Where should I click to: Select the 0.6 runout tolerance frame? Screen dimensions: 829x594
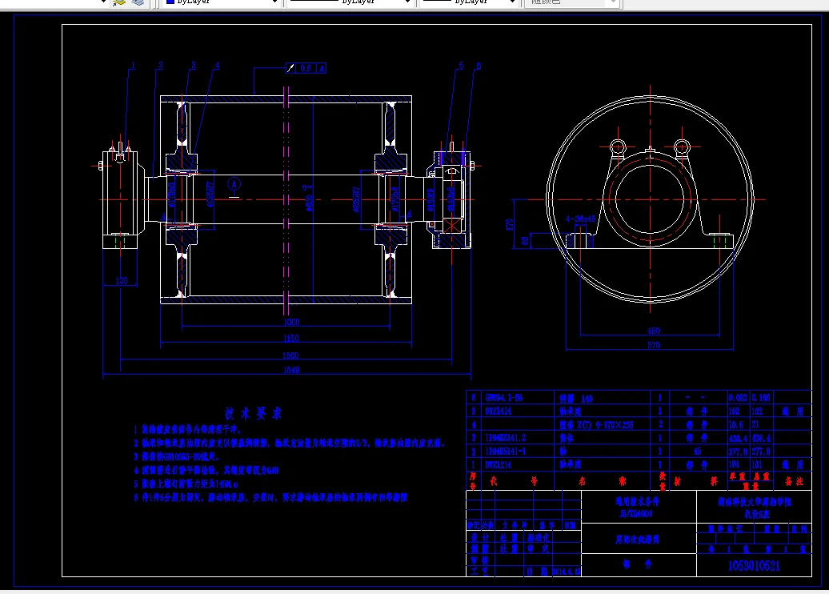[306, 68]
